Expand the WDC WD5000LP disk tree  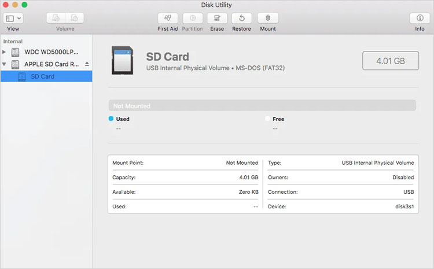5,51
